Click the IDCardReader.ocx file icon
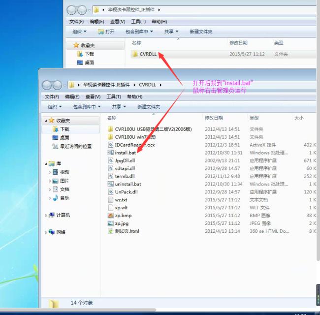This screenshot has height=315, width=320. click(111, 145)
